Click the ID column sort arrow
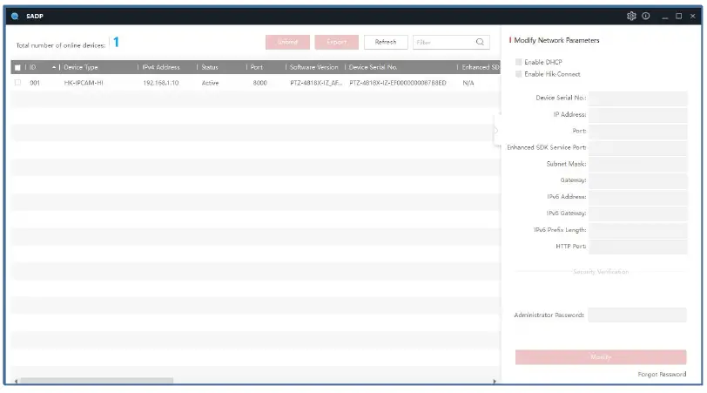 (x=54, y=67)
